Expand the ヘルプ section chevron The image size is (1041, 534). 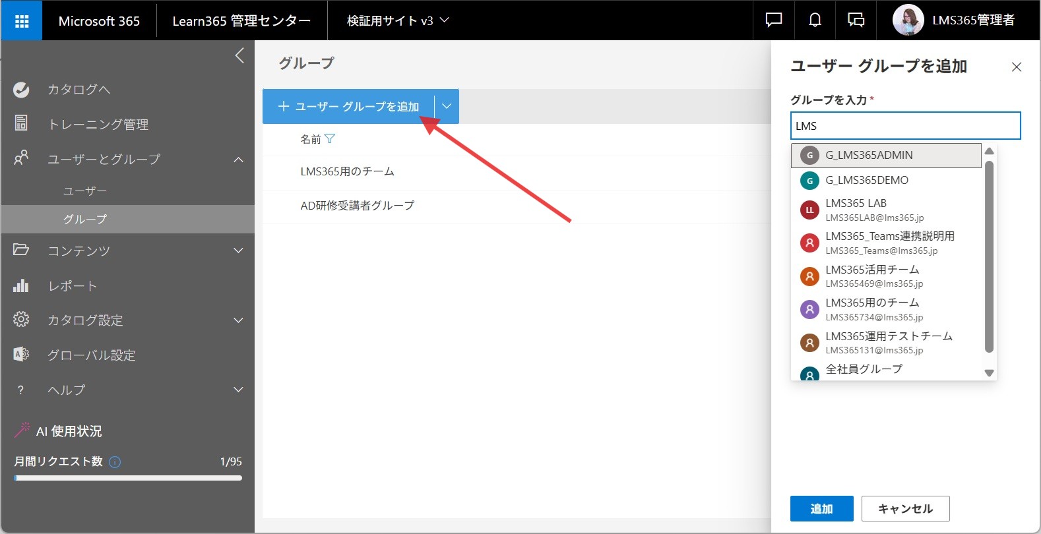[239, 390]
